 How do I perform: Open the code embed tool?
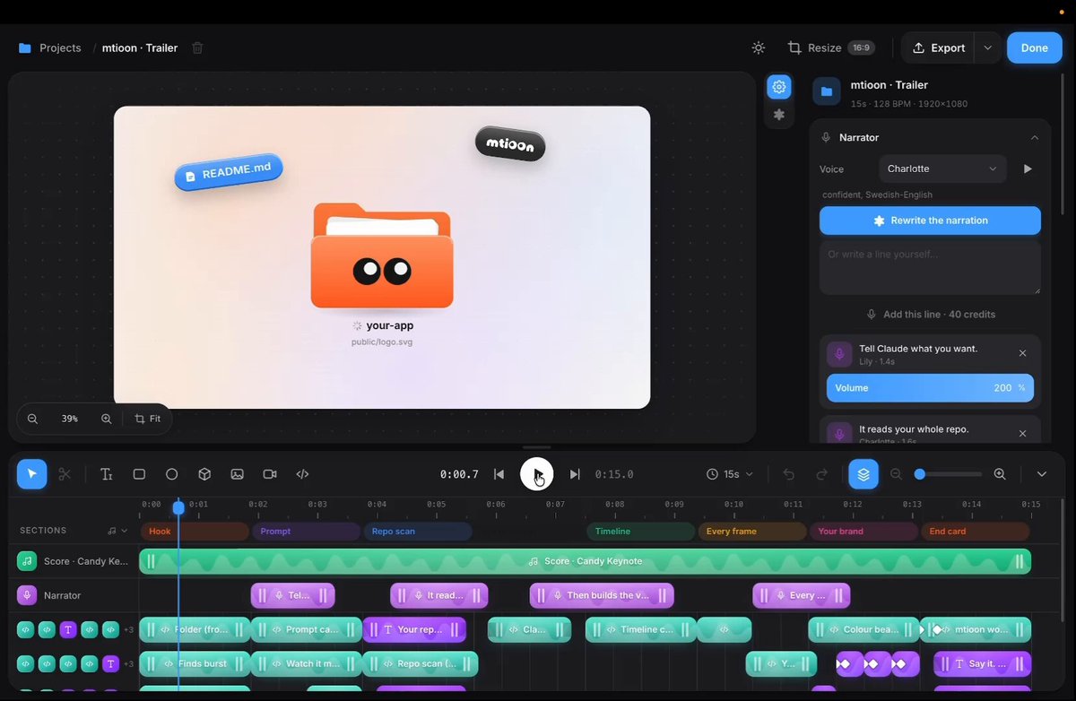302,474
